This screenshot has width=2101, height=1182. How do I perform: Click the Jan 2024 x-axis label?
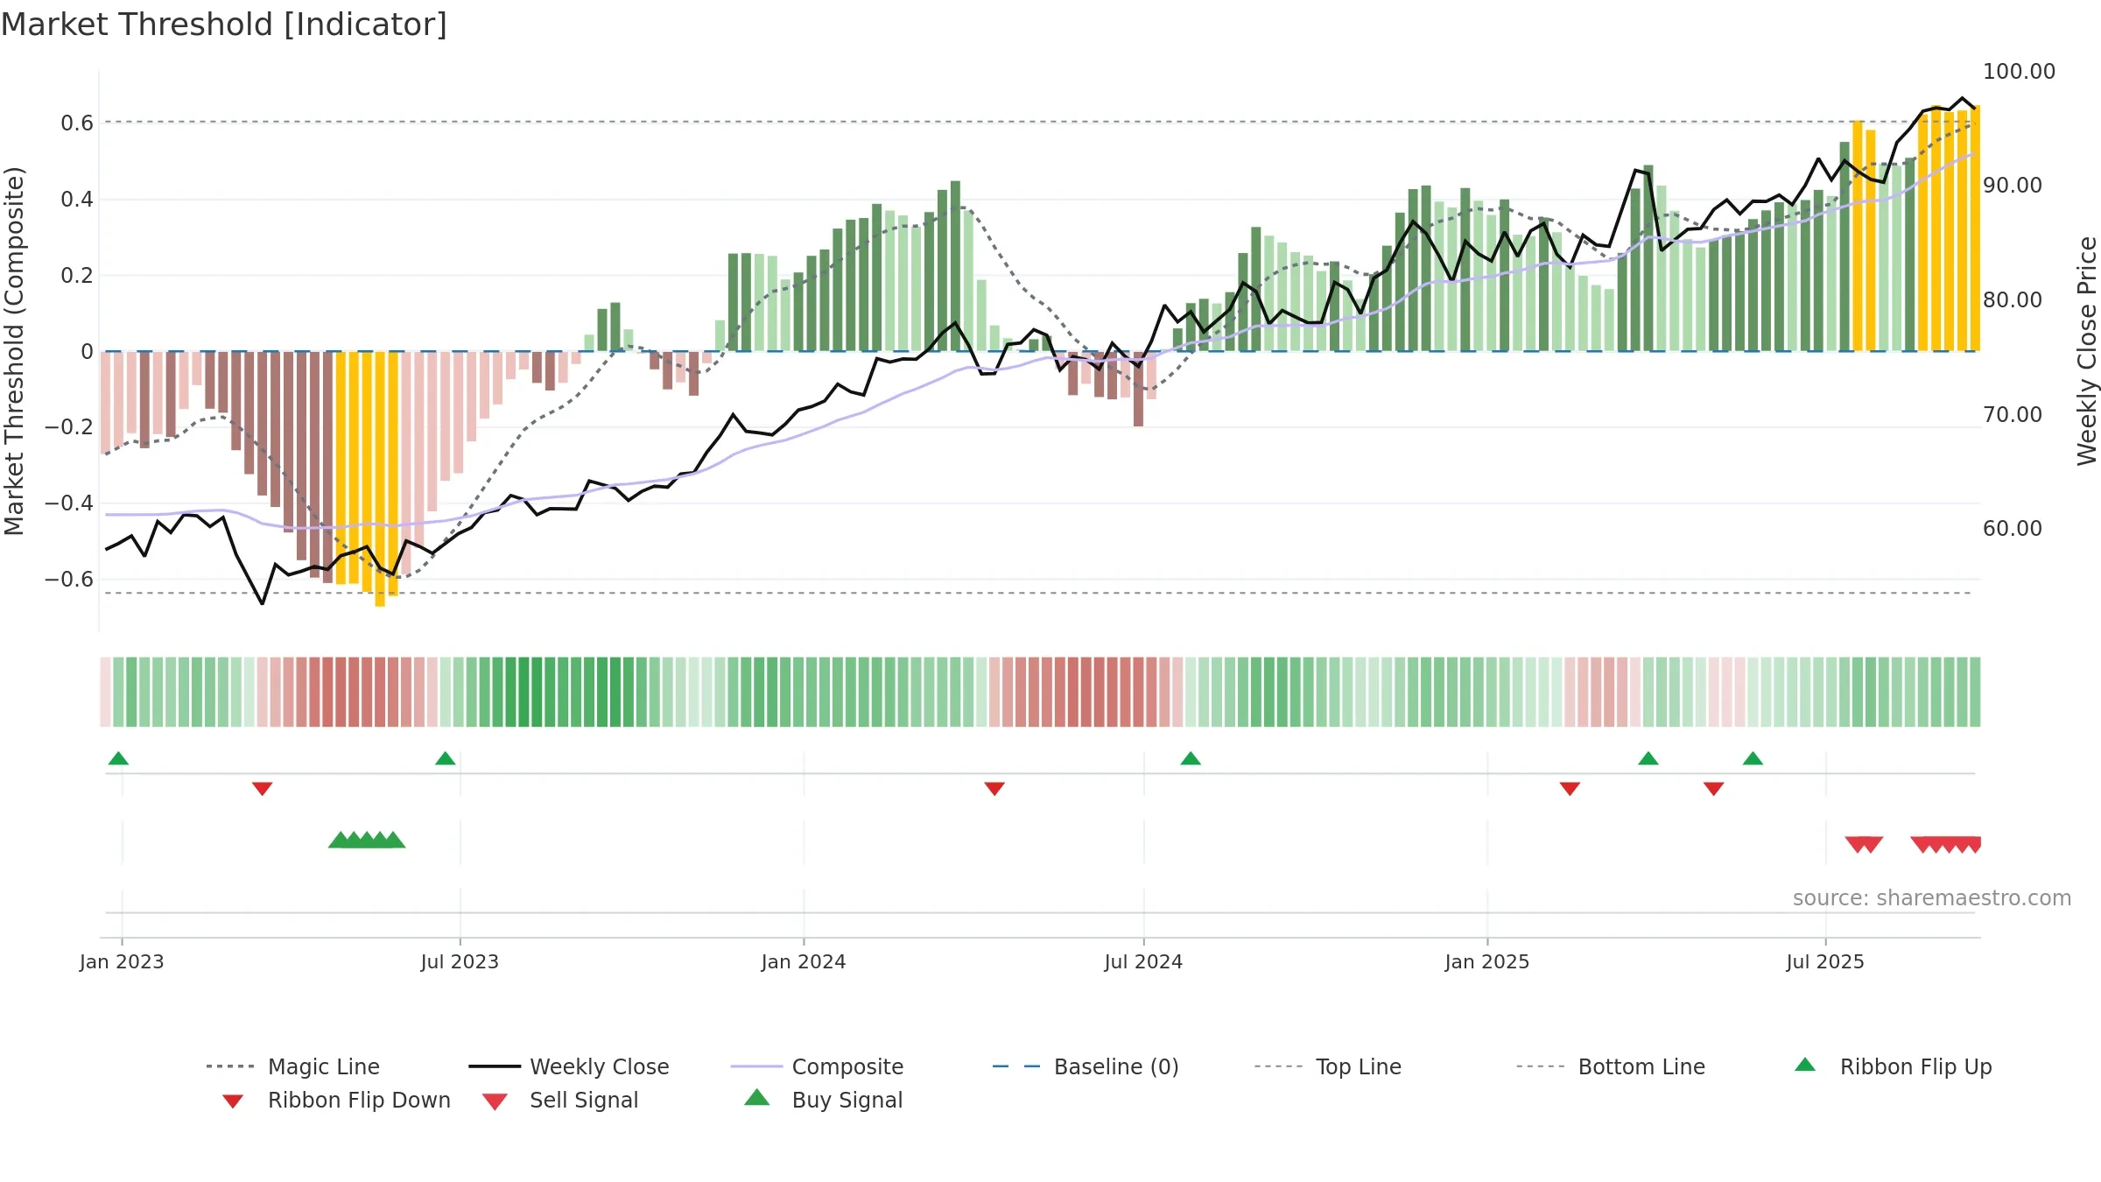click(x=804, y=961)
